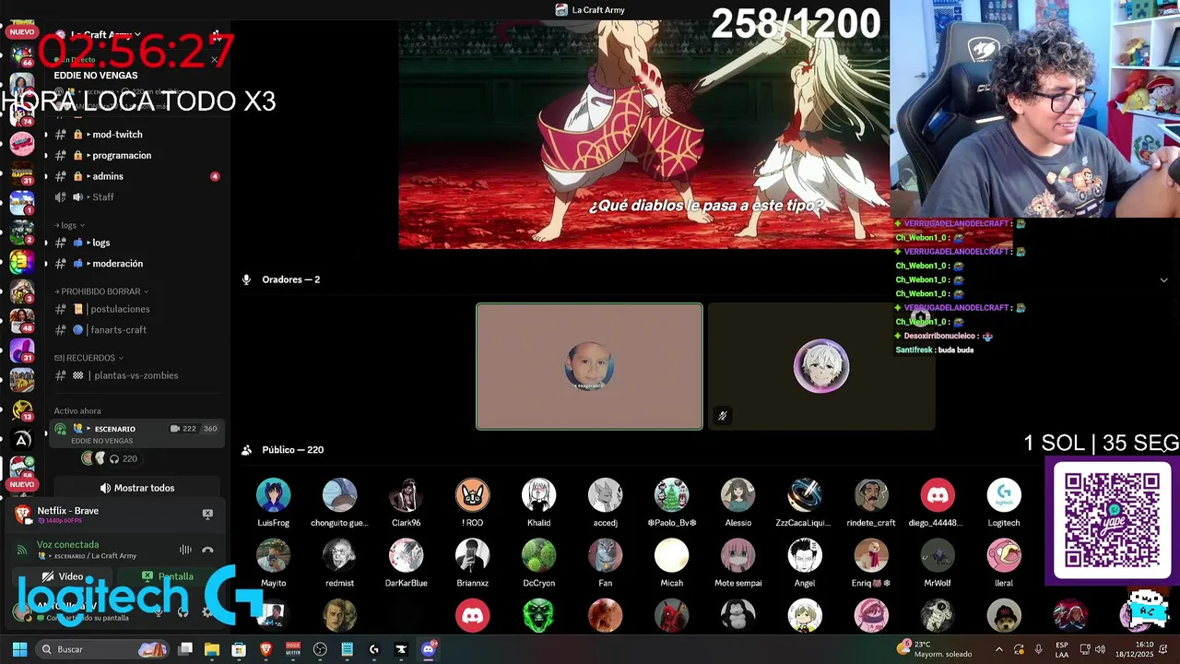Click the Mostrar todos button

136,488
